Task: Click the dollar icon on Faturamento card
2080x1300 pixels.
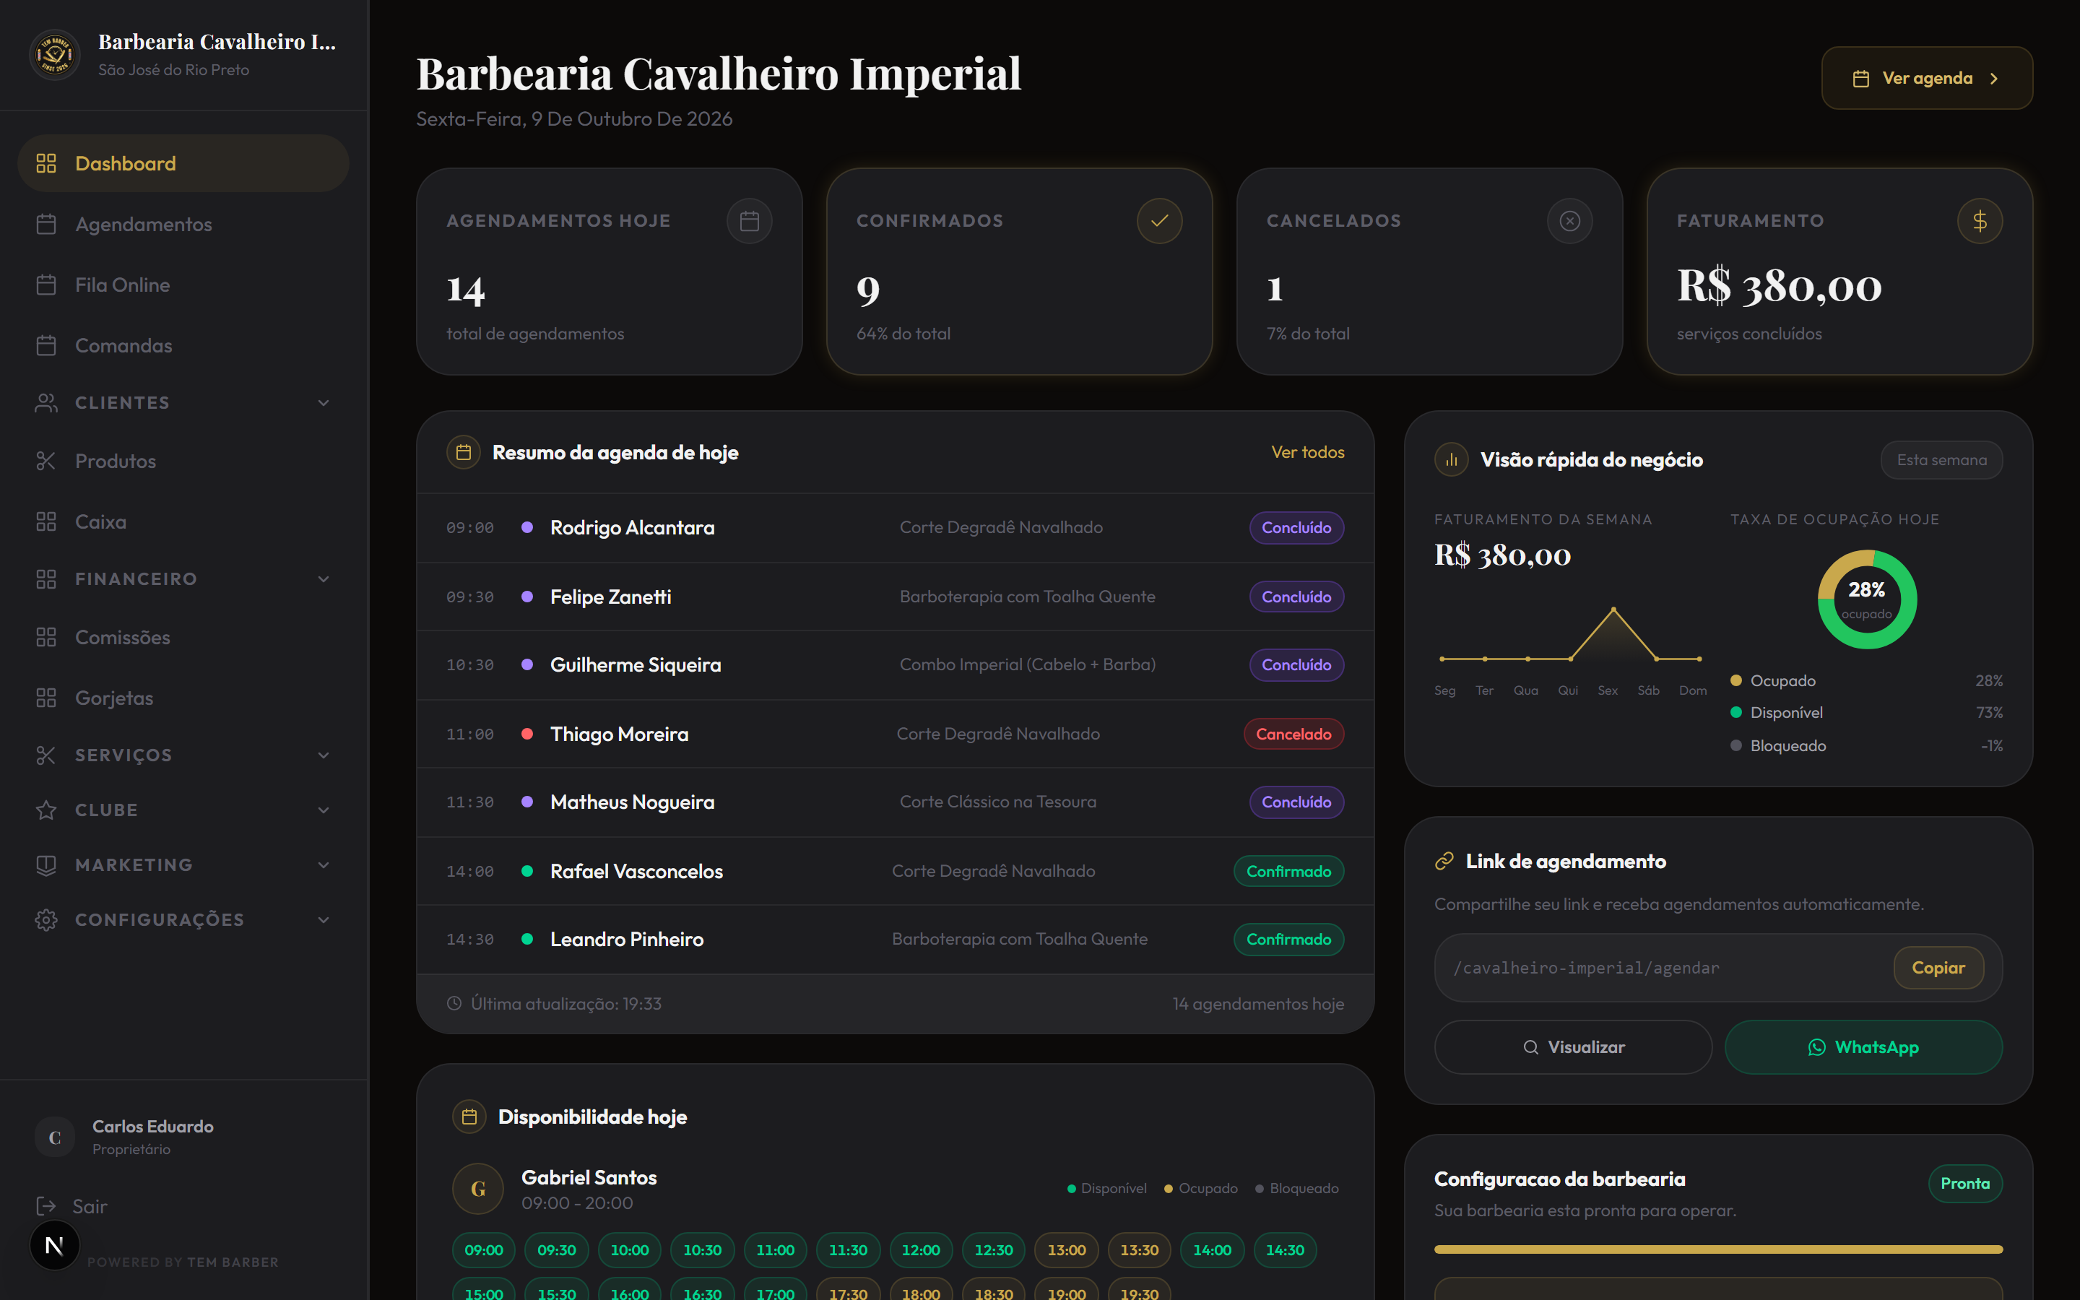Action: pyautogui.click(x=1980, y=221)
